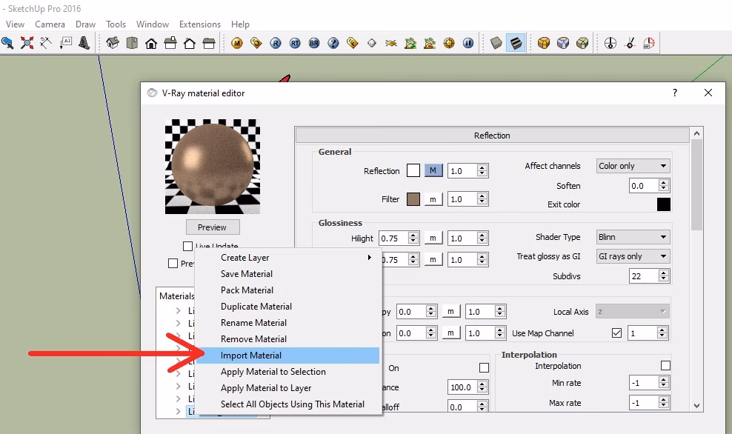Click highlighted striped cube toolbar icon
Screen dimensions: 732x434
pyautogui.click(x=516, y=44)
